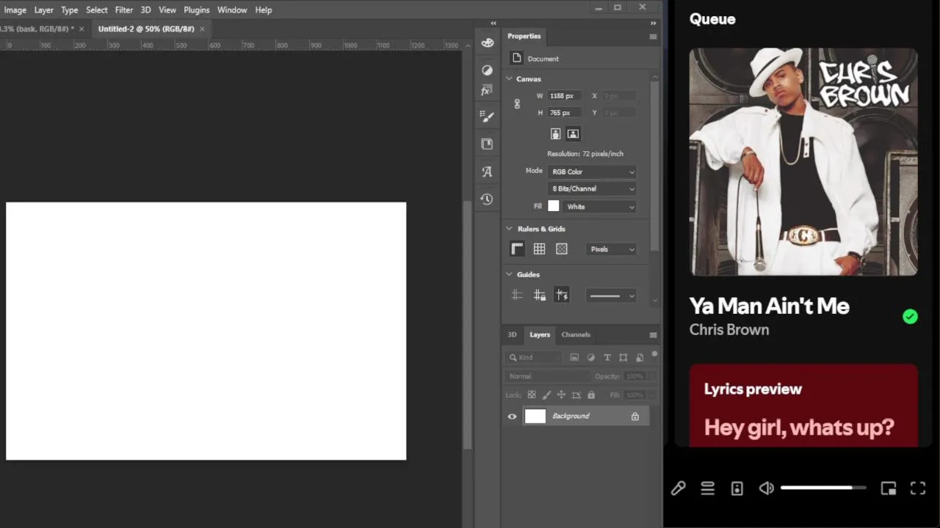Viewport: 940px width, 528px height.
Task: Lock layer position move icon
Action: (x=561, y=395)
